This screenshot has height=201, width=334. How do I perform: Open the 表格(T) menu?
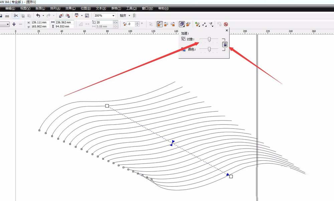116,8
